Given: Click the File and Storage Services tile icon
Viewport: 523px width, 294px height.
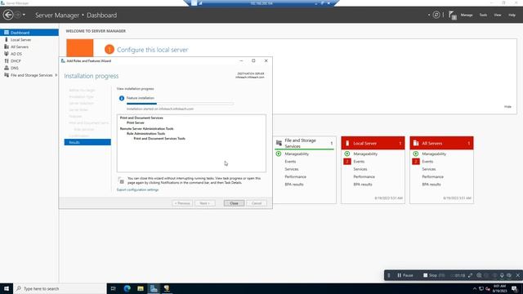Looking at the screenshot, I should pyautogui.click(x=279, y=144).
